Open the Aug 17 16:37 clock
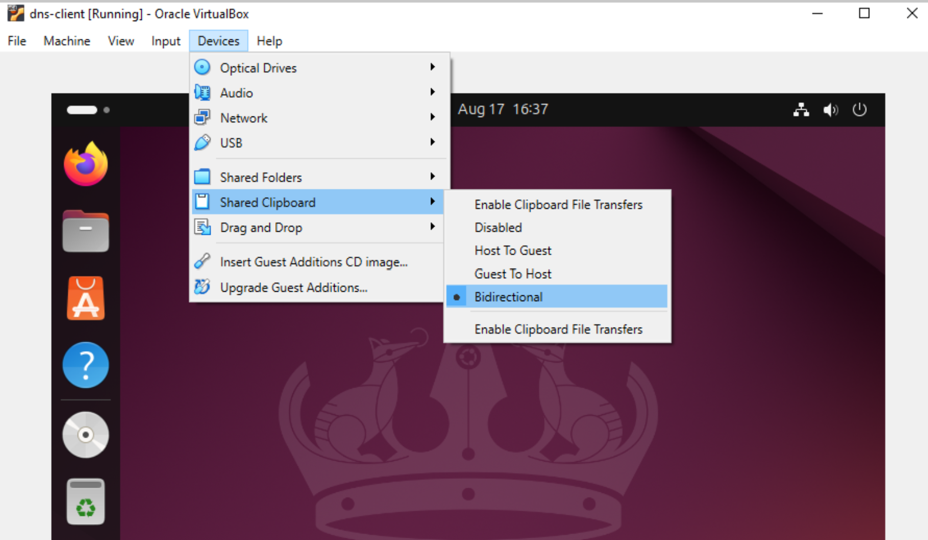This screenshot has height=540, width=928. 503,109
